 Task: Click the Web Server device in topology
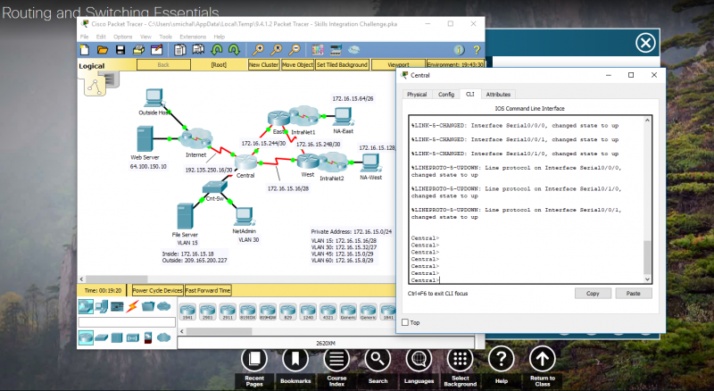pos(145,139)
